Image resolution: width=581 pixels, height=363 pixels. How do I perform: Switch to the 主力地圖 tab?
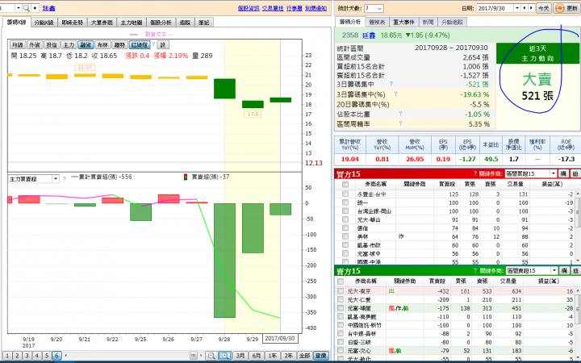click(x=132, y=23)
